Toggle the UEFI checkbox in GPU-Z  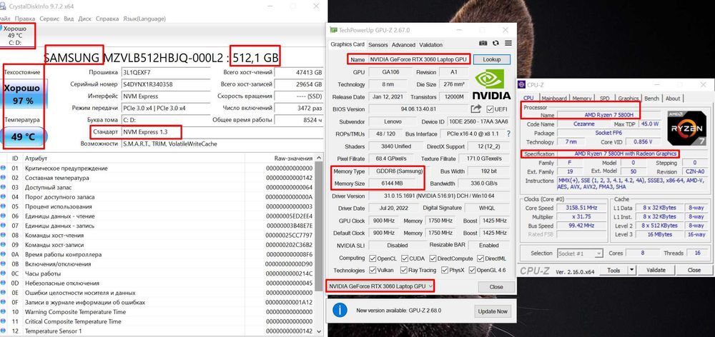(x=490, y=109)
